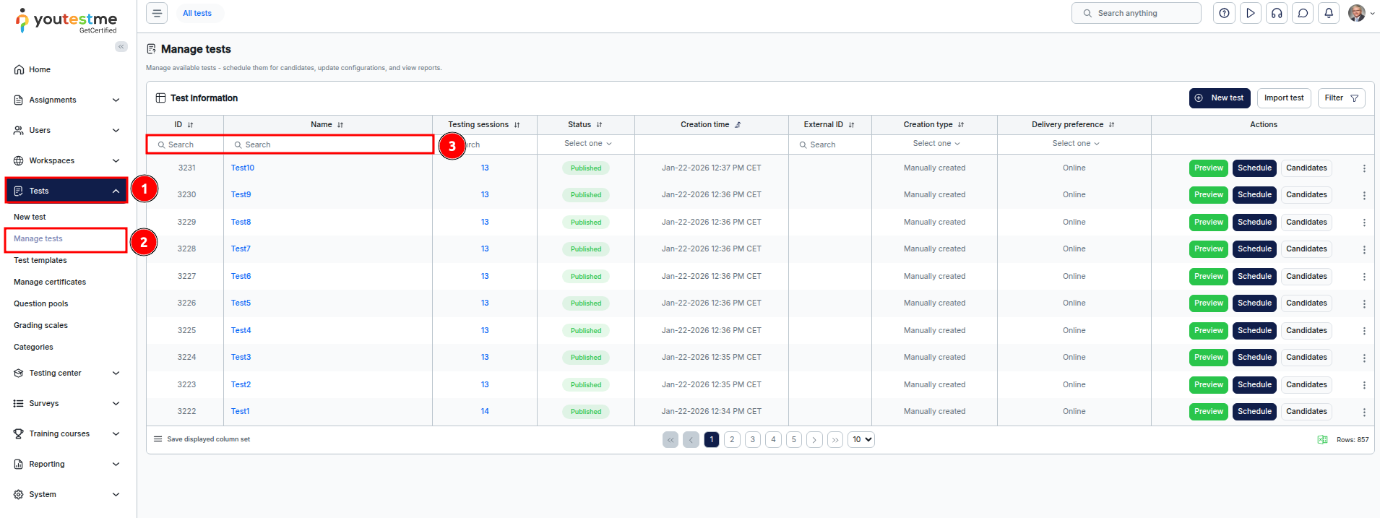Click the Name column search field
The width and height of the screenshot is (1380, 518).
point(332,144)
